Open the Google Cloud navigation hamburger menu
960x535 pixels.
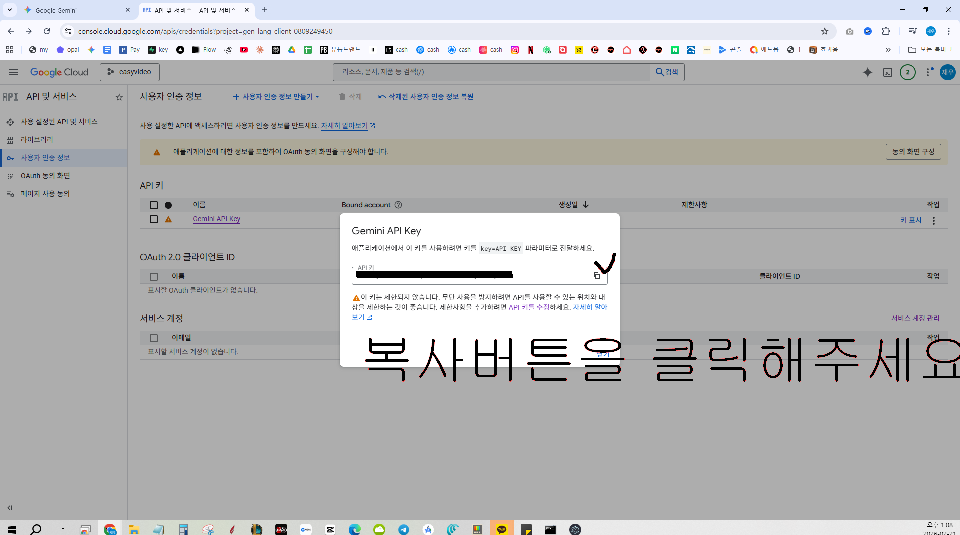(x=14, y=72)
